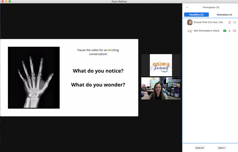Click the green zoom window button
The width and height of the screenshot is (238, 152).
10,1
